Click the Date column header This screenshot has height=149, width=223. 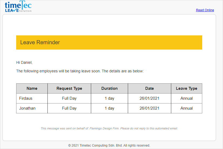(x=149, y=88)
